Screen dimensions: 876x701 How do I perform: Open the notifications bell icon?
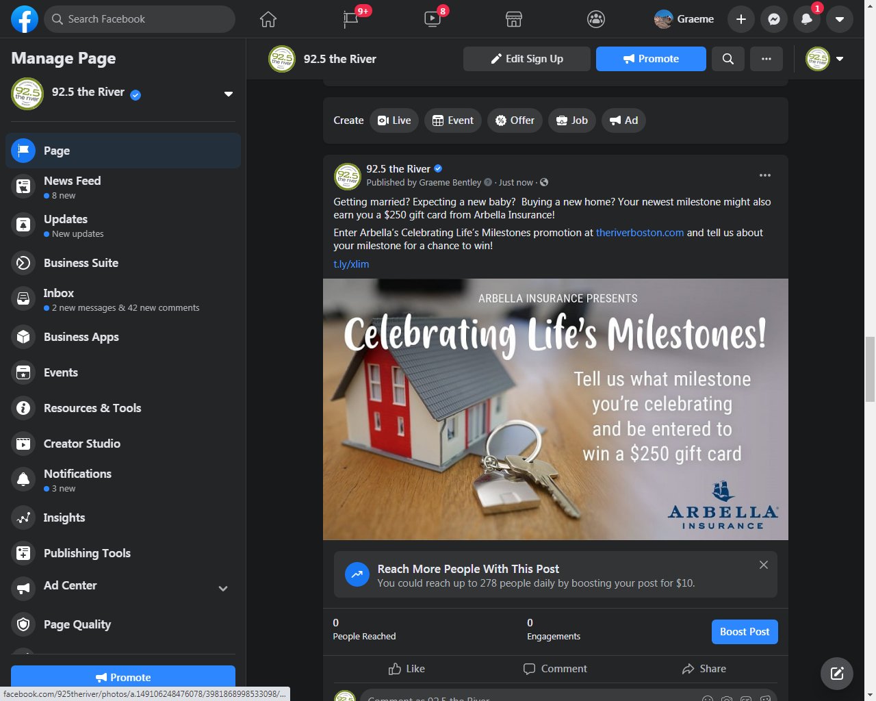pos(807,19)
